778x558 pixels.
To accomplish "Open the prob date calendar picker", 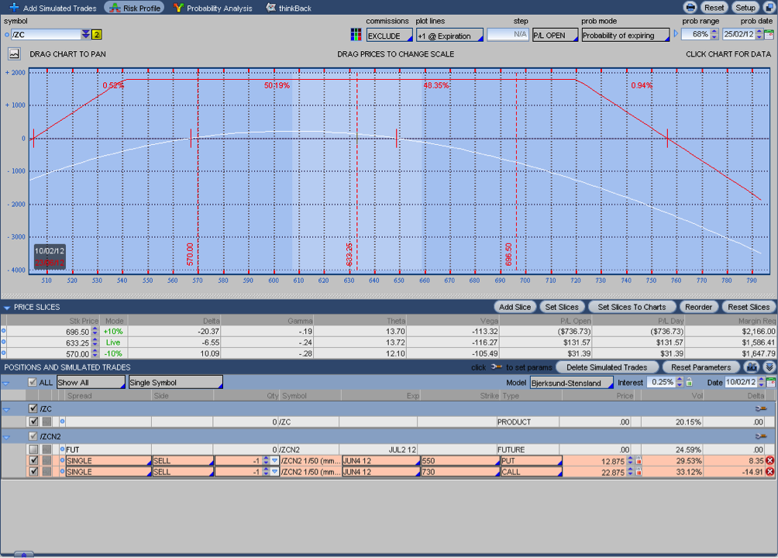I will tap(769, 35).
